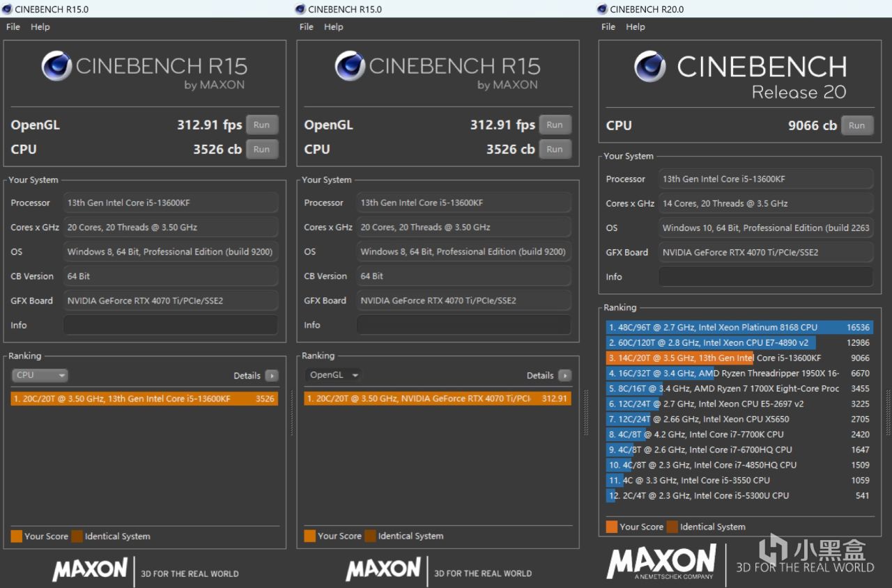The height and width of the screenshot is (588, 892).
Task: Run the CPU test in left R15 window
Action: 261,149
